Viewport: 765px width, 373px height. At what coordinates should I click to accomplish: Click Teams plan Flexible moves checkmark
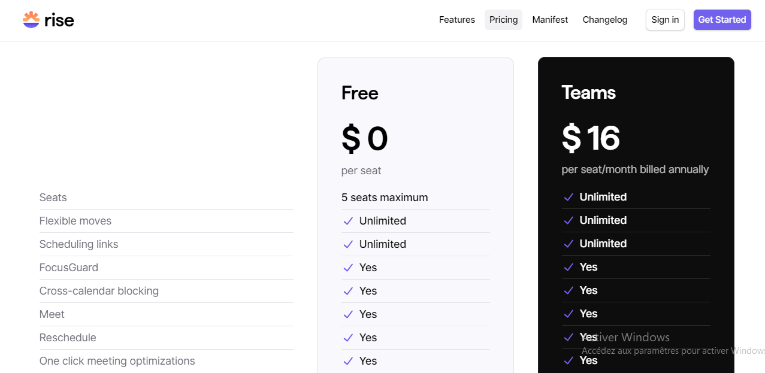[x=569, y=220]
